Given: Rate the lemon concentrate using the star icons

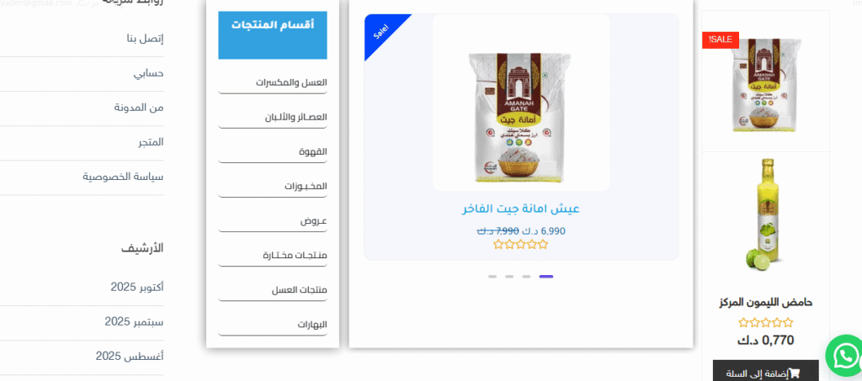Looking at the screenshot, I should pyautogui.click(x=766, y=323).
